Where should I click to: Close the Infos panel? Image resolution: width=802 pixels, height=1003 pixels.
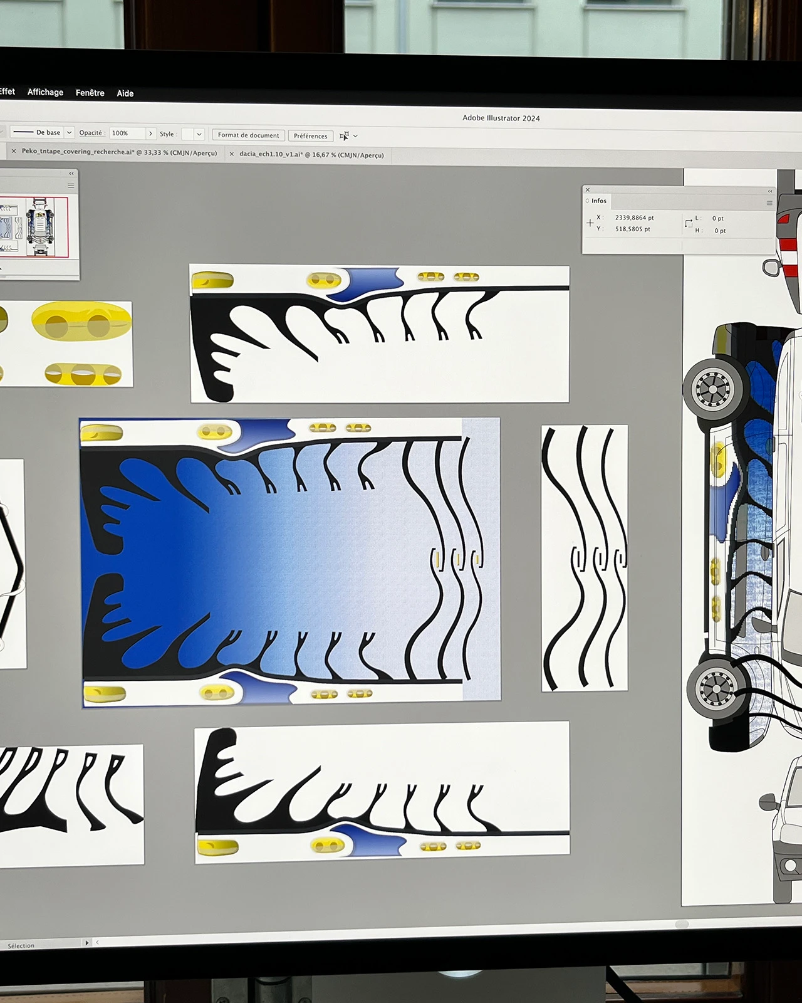coord(588,190)
